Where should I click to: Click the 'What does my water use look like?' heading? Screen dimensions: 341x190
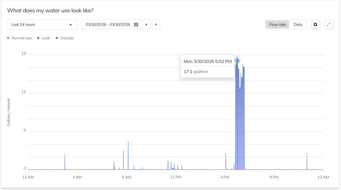click(x=50, y=10)
